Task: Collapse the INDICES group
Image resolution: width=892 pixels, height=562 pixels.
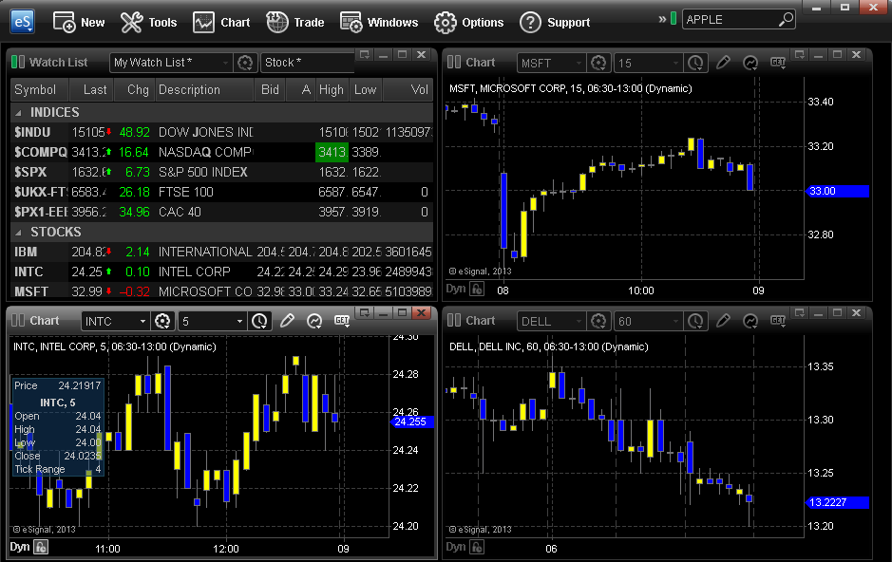Action: pos(18,113)
